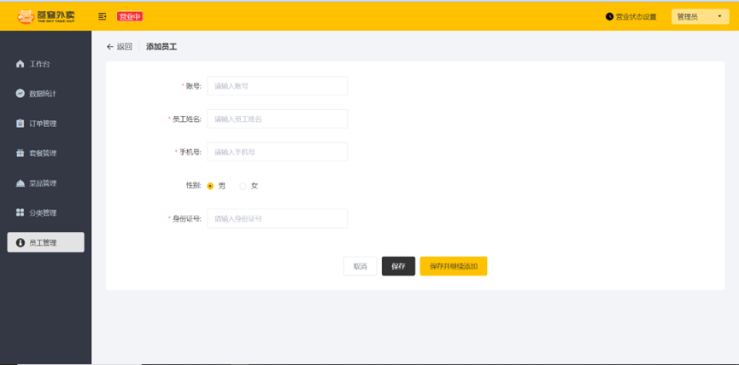Click the 订单管理 clipboard icon
This screenshot has width=739, height=365.
(x=20, y=124)
